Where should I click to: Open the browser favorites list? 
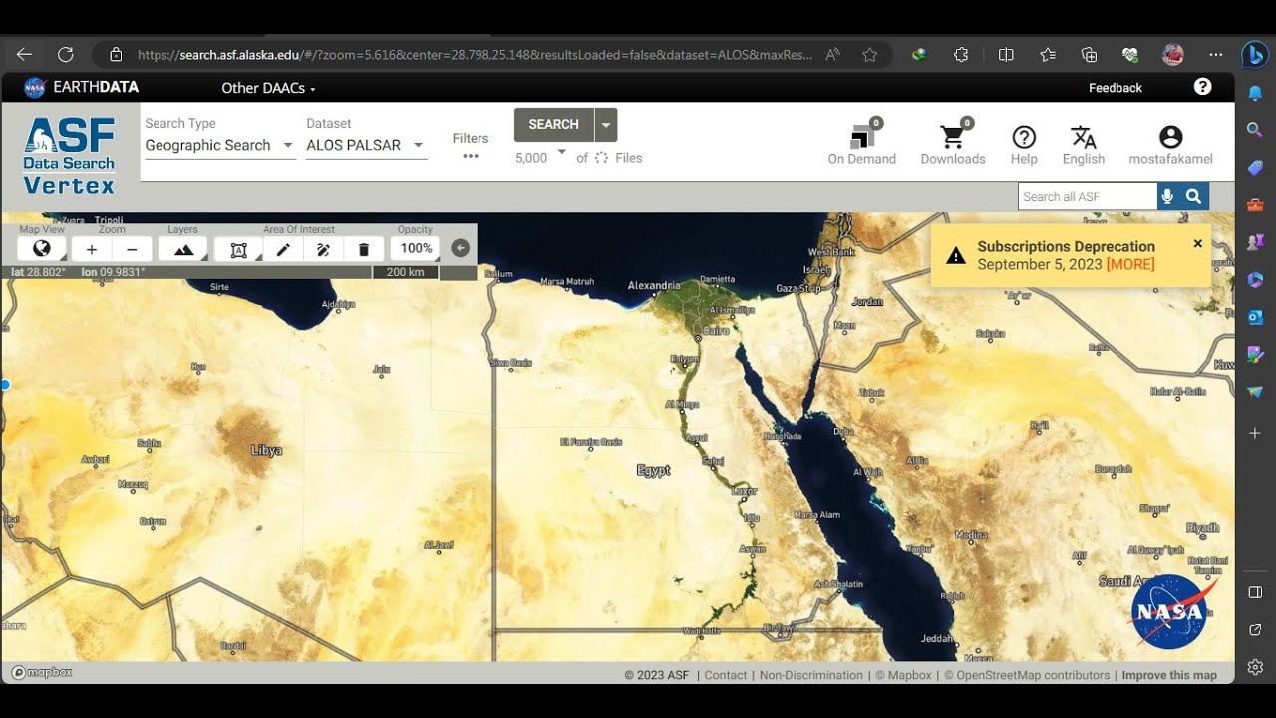[x=1048, y=55]
